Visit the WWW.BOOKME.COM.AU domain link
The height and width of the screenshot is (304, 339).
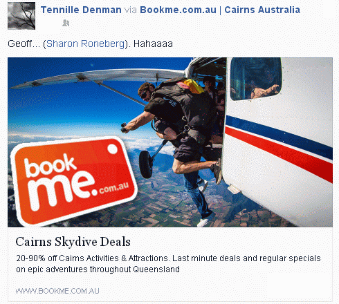click(57, 291)
